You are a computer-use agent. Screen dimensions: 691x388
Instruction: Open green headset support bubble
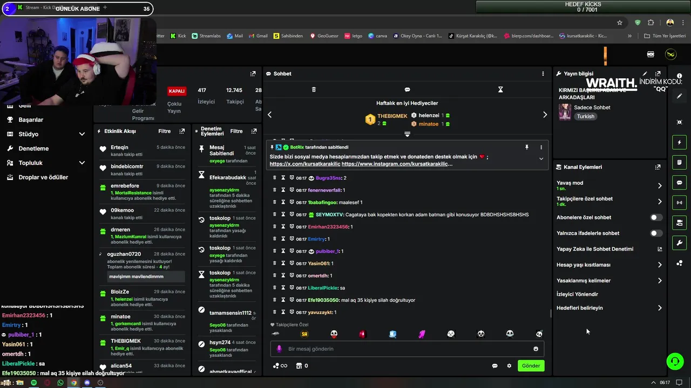[x=675, y=361]
